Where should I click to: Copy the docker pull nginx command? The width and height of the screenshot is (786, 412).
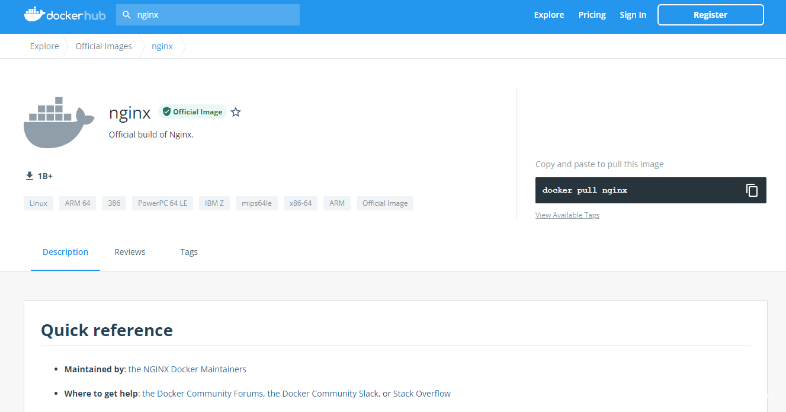[752, 190]
